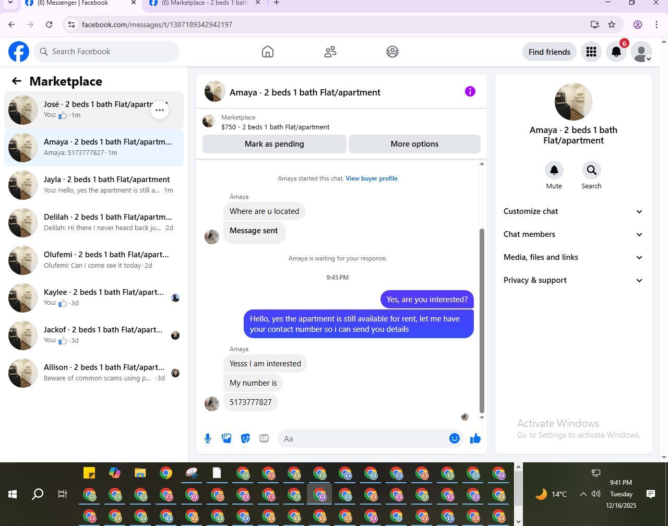Viewport: 668px width, 526px height.
Task: Open the notifications bell with 6 badge
Action: point(616,52)
